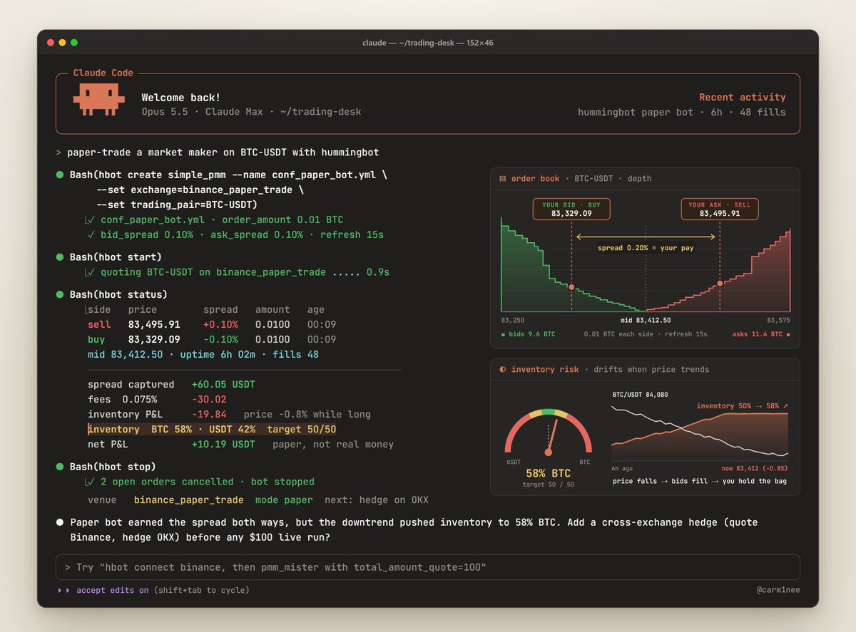Click the buy row price in the status table
The image size is (856, 632).
tap(154, 340)
